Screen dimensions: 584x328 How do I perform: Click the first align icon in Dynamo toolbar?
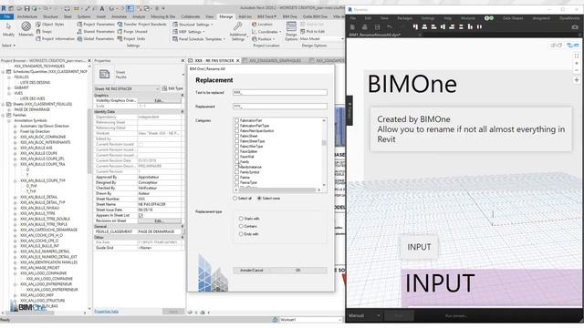[415, 26]
